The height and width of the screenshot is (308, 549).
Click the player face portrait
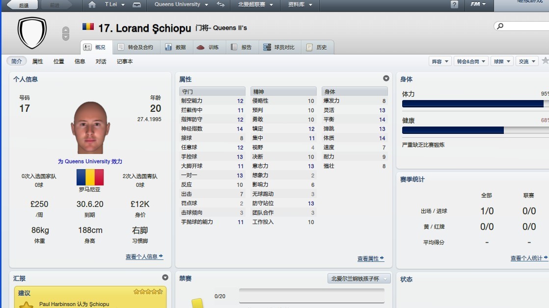[x=90, y=128]
